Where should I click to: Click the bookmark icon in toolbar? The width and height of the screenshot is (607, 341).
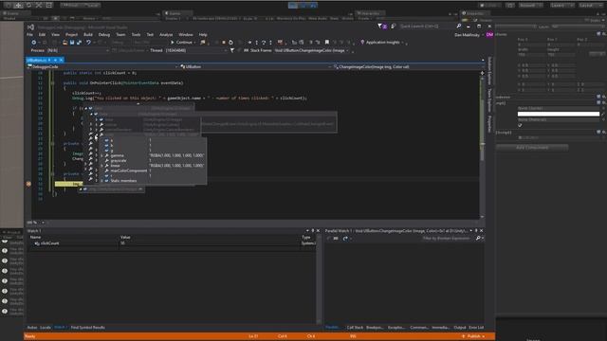(327, 42)
